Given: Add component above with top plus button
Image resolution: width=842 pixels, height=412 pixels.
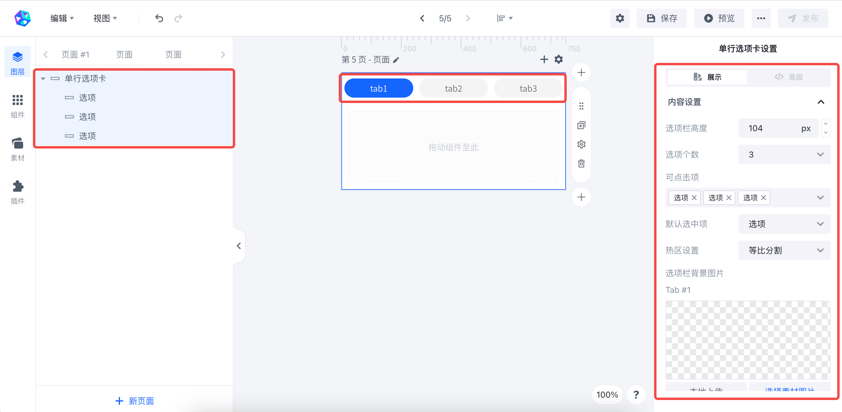Looking at the screenshot, I should coord(581,72).
